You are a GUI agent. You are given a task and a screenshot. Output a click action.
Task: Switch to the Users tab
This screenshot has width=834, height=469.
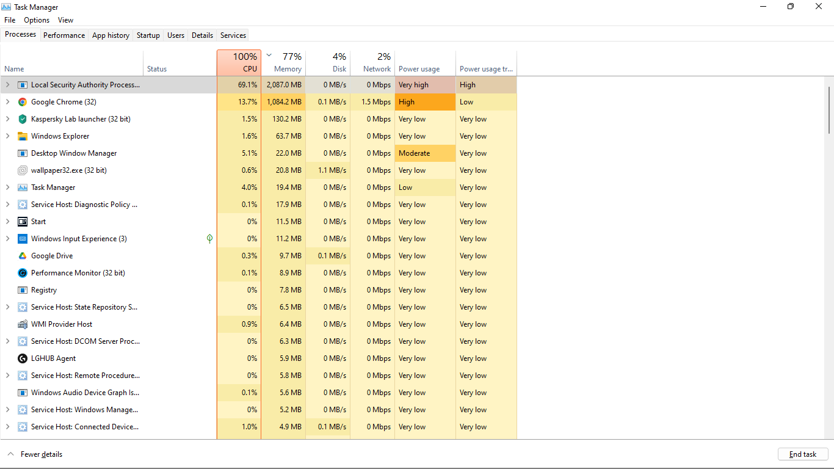click(176, 35)
